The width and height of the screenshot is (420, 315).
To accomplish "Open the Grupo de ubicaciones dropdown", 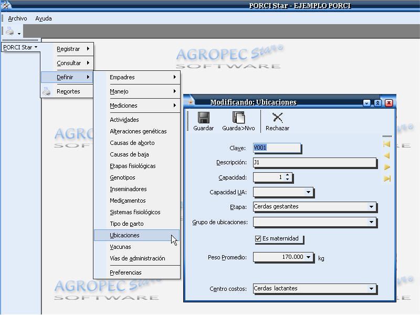I will [x=371, y=222].
